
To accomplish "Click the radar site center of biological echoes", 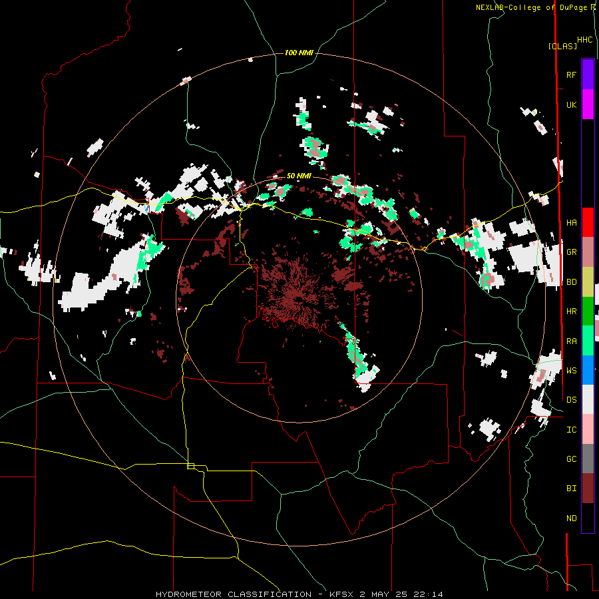I will (x=299, y=299).
